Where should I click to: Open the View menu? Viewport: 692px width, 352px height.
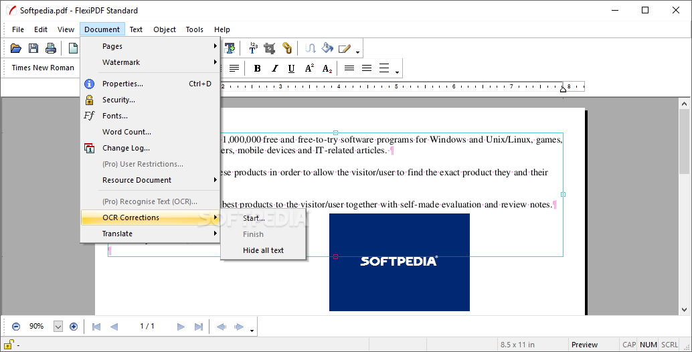66,29
